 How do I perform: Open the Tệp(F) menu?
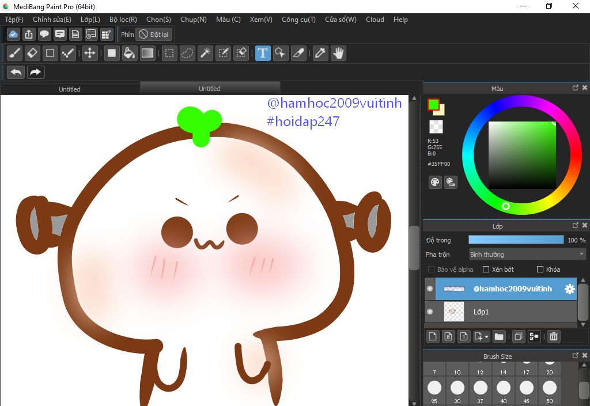pos(14,20)
